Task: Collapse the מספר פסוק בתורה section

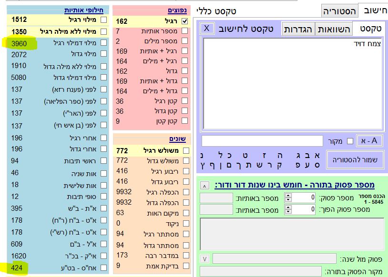Action: (204, 185)
